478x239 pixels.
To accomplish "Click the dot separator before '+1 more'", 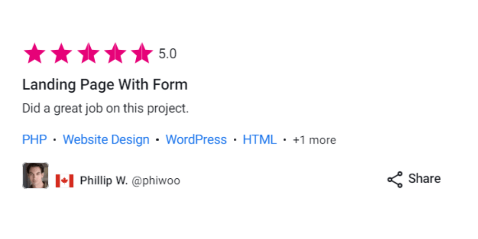I will [285, 140].
